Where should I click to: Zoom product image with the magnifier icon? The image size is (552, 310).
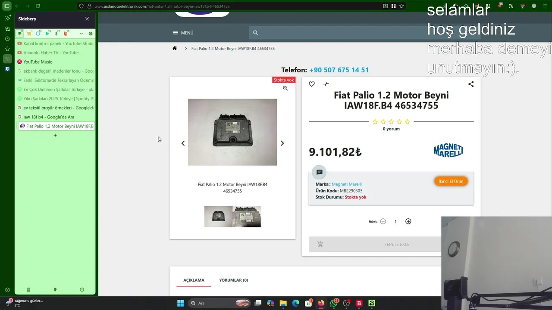tap(285, 88)
